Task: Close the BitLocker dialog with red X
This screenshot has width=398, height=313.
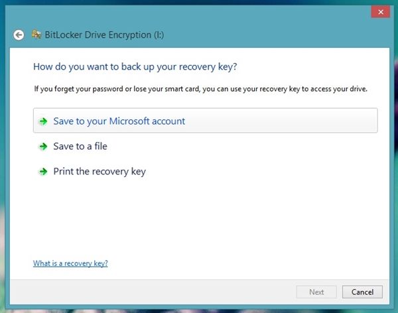Action: click(x=381, y=12)
